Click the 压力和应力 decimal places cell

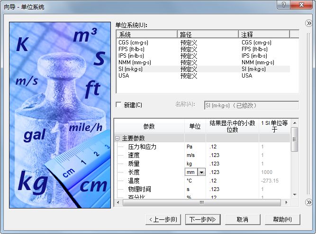click(232, 147)
